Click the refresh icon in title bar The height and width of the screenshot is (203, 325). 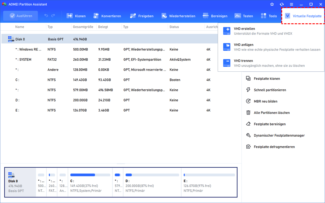point(282,4)
